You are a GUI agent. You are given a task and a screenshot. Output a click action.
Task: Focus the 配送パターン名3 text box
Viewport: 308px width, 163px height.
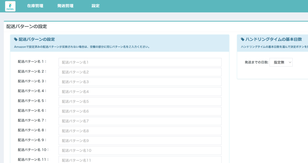(x=140, y=82)
